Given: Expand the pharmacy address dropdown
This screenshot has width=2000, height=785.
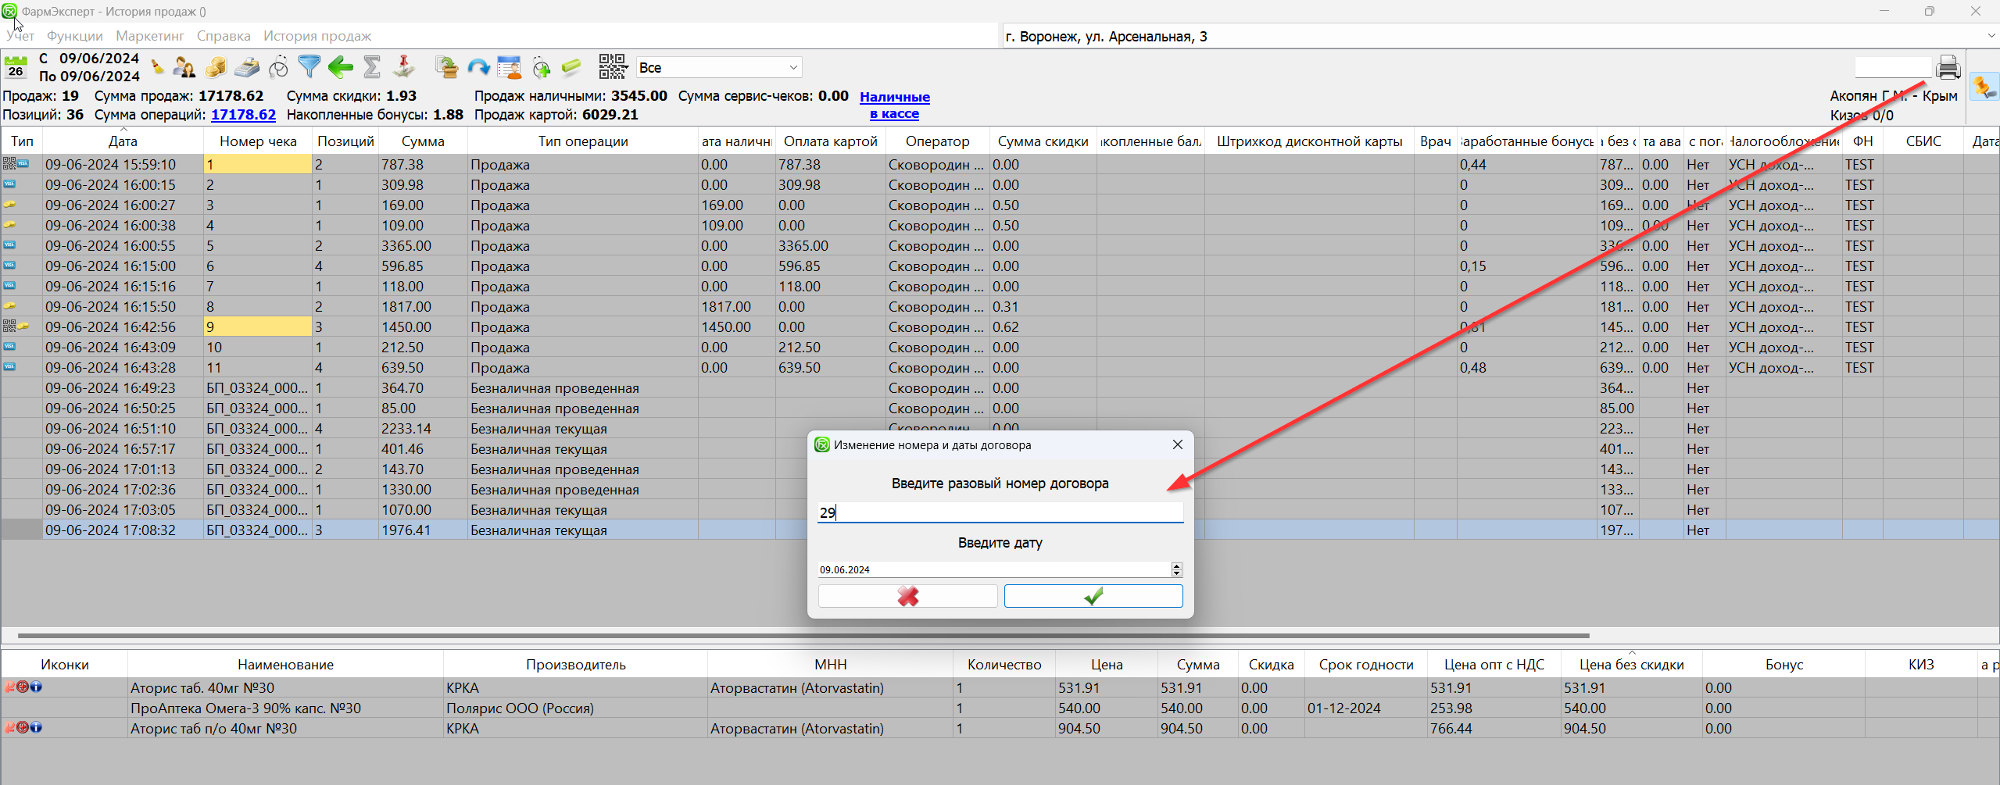Looking at the screenshot, I should pos(1990,36).
